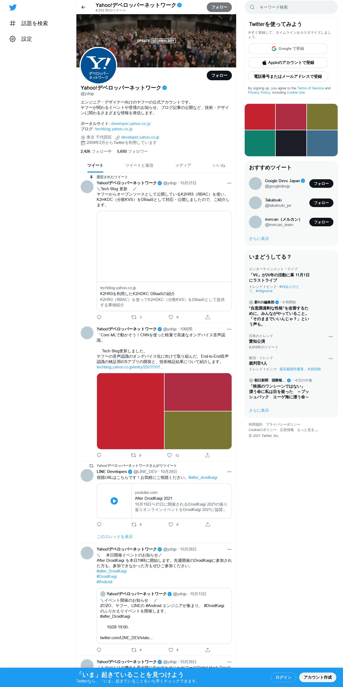Open 話題を検索 explore hashtag icon
This screenshot has height=687, width=343.
(13, 23)
